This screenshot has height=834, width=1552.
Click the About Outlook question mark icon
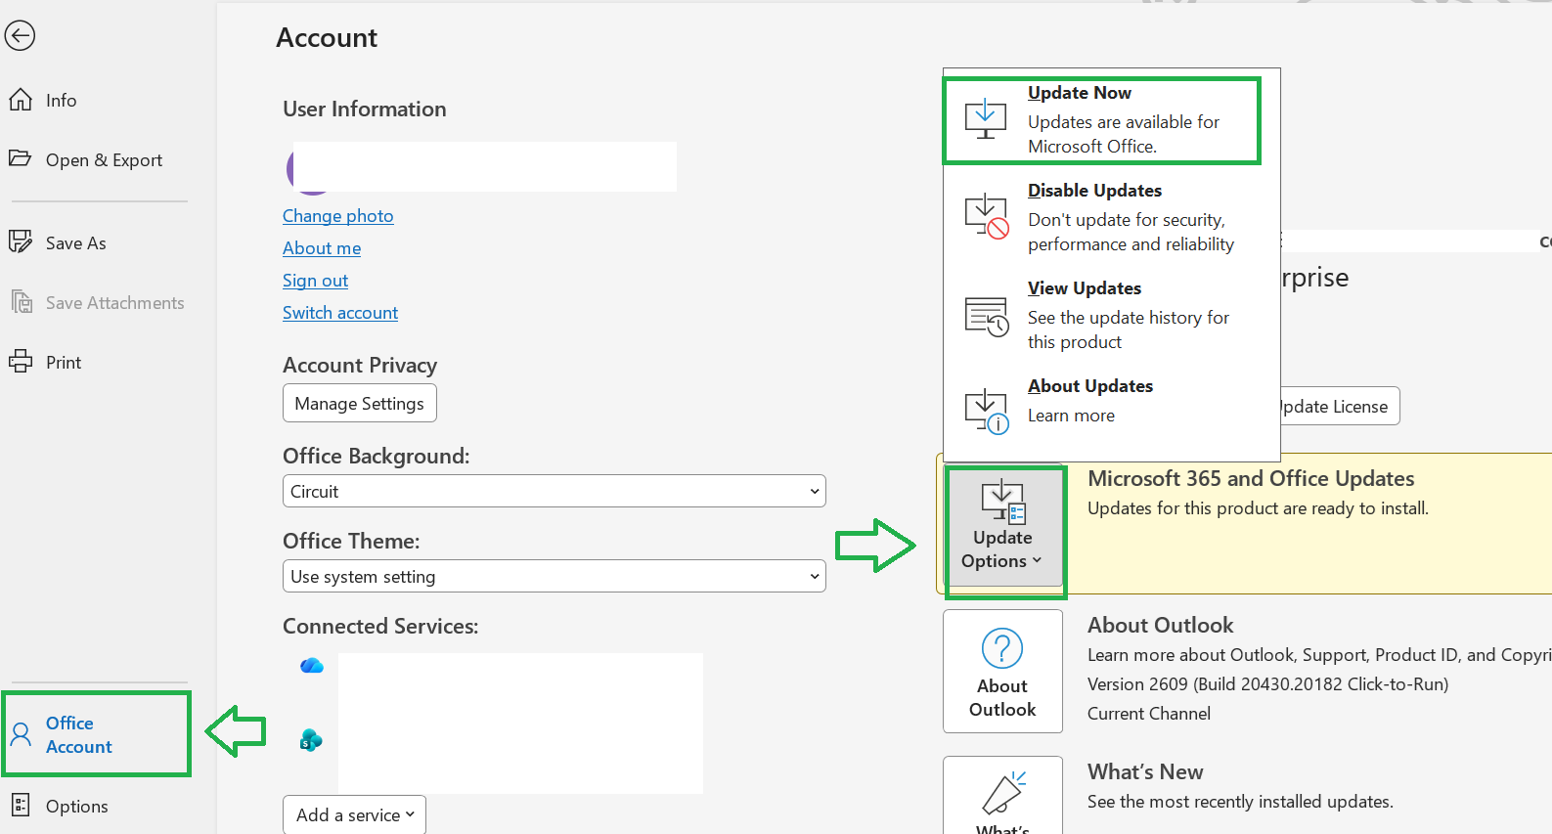click(1002, 648)
